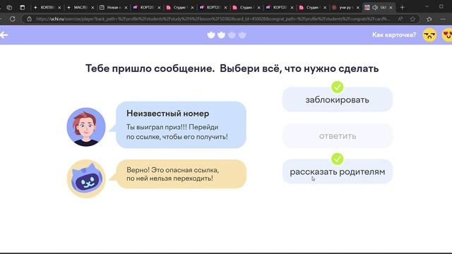Click the "Как карточка?" label
Image resolution: width=452 pixels, height=254 pixels.
pyautogui.click(x=394, y=35)
